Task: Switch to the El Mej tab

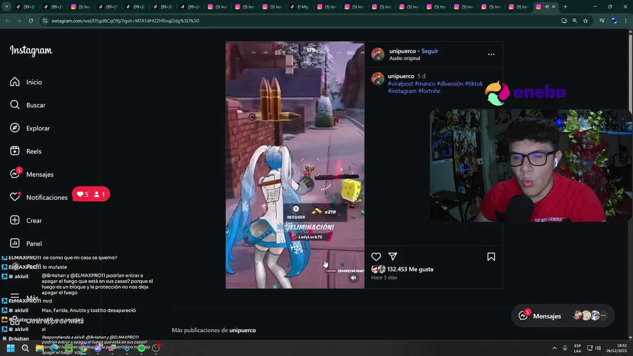Action: pyautogui.click(x=299, y=6)
